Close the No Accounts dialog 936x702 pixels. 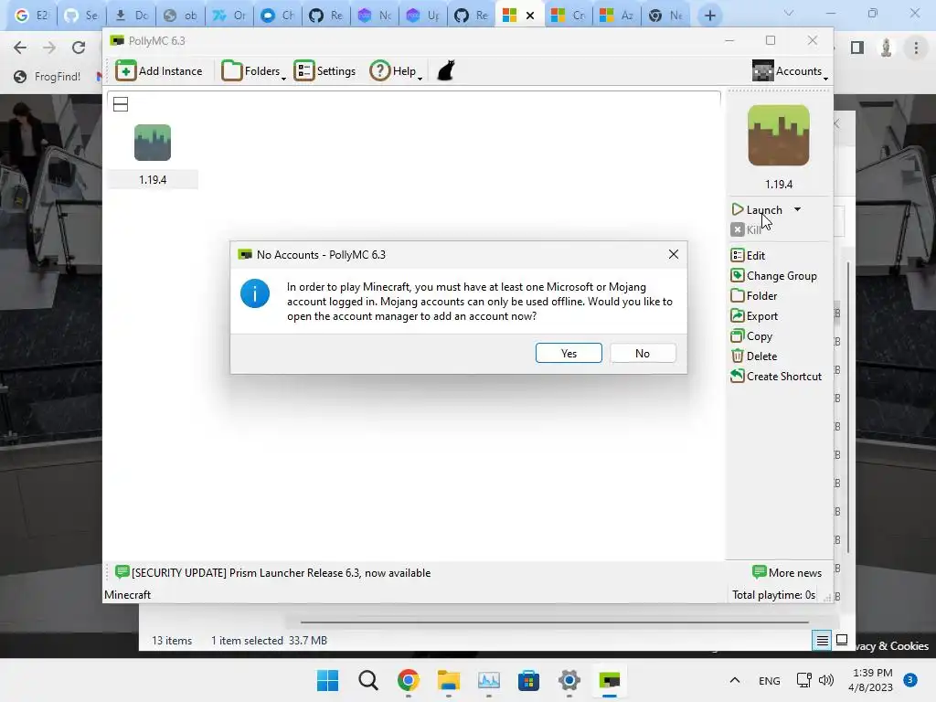point(674,254)
